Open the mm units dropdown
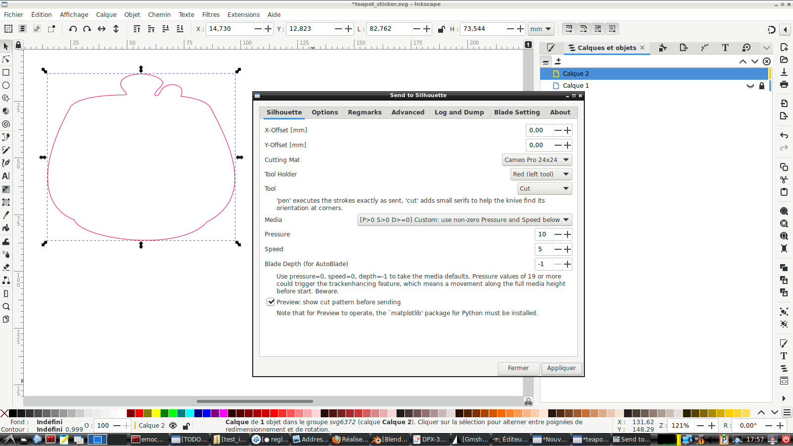Screen dimensions: 793x446 pyautogui.click(x=541, y=29)
